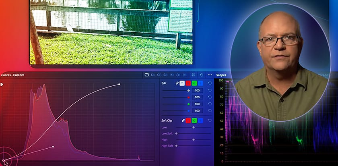Select the blue channel button in Edit

click(200, 83)
